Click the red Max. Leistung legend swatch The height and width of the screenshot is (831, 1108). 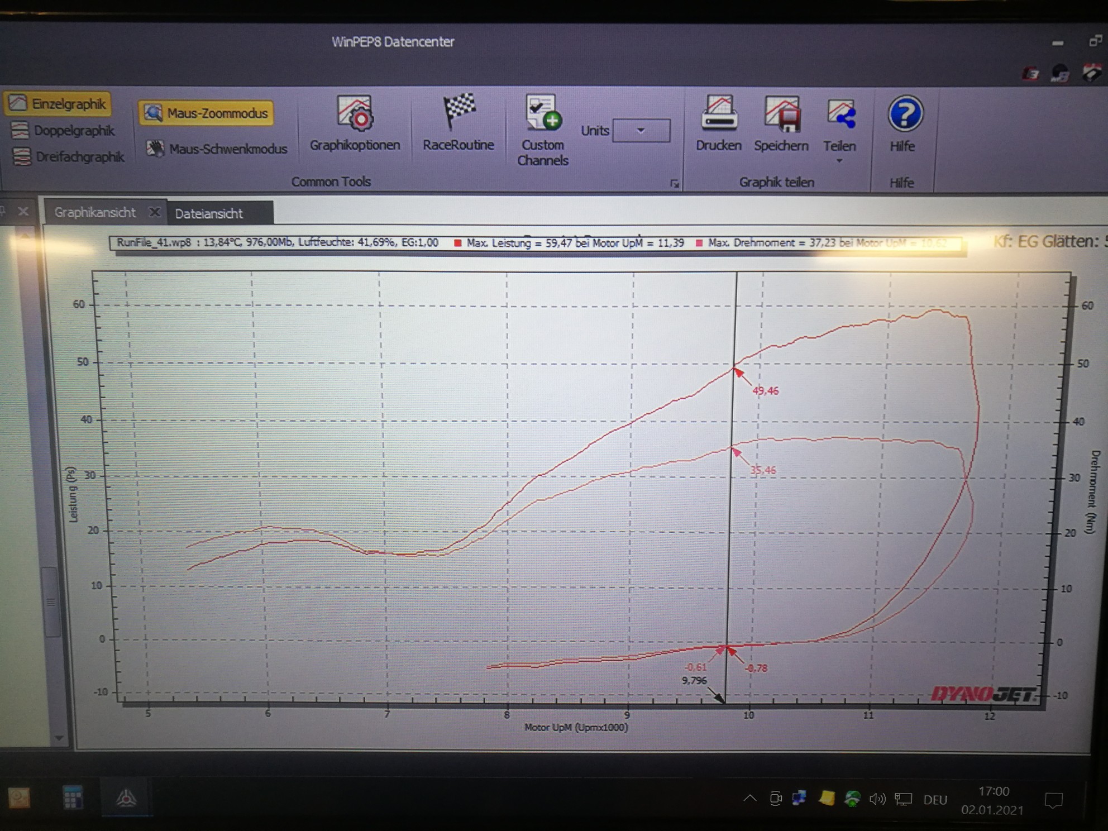458,243
